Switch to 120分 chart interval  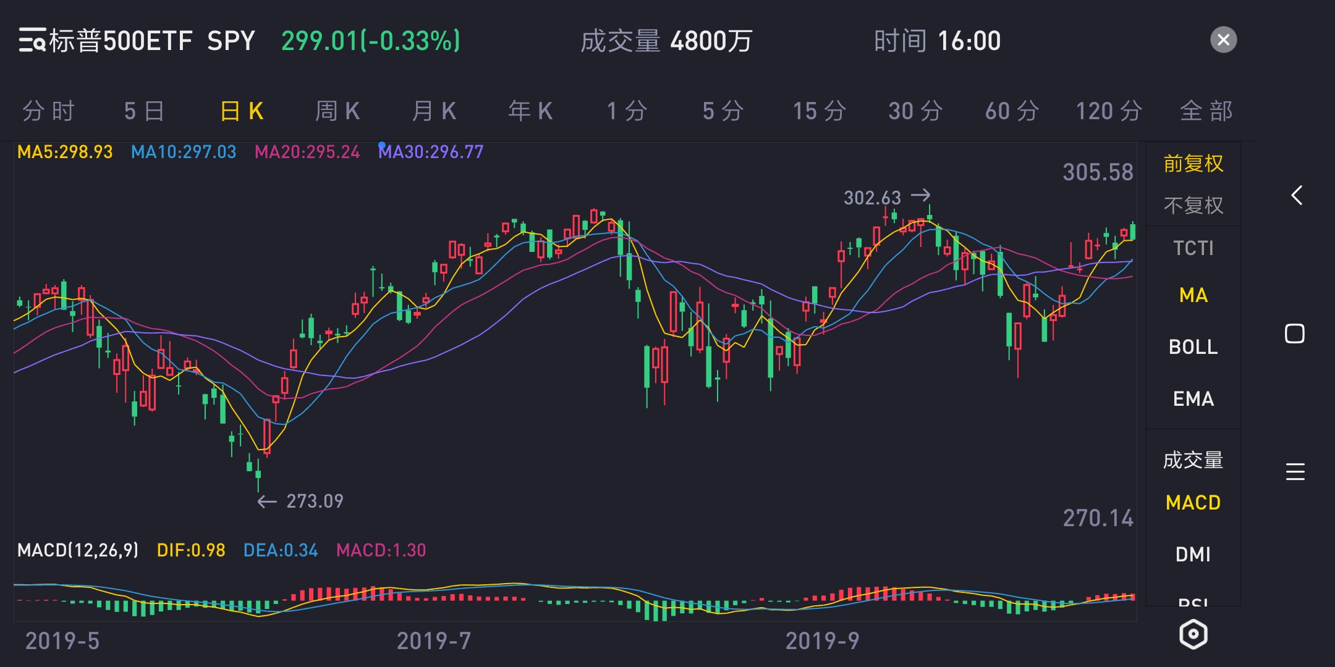pos(1109,111)
